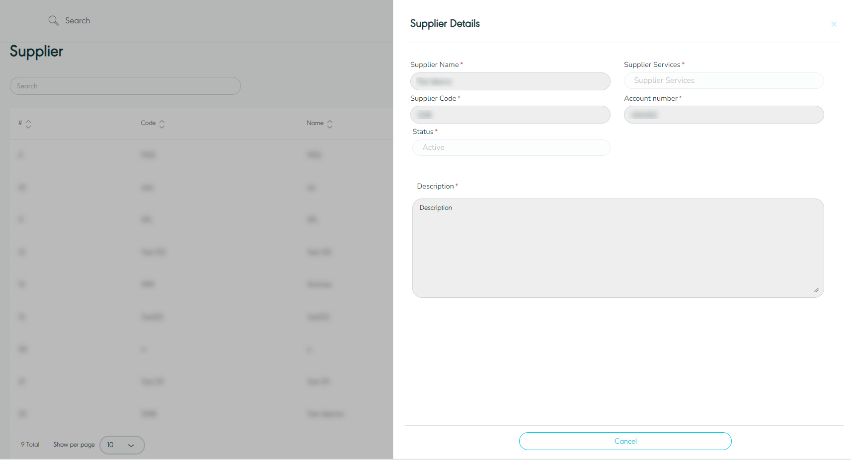Viewport: 851px width, 460px height.
Task: Click the Code column sort arrows
Action: [162, 124]
